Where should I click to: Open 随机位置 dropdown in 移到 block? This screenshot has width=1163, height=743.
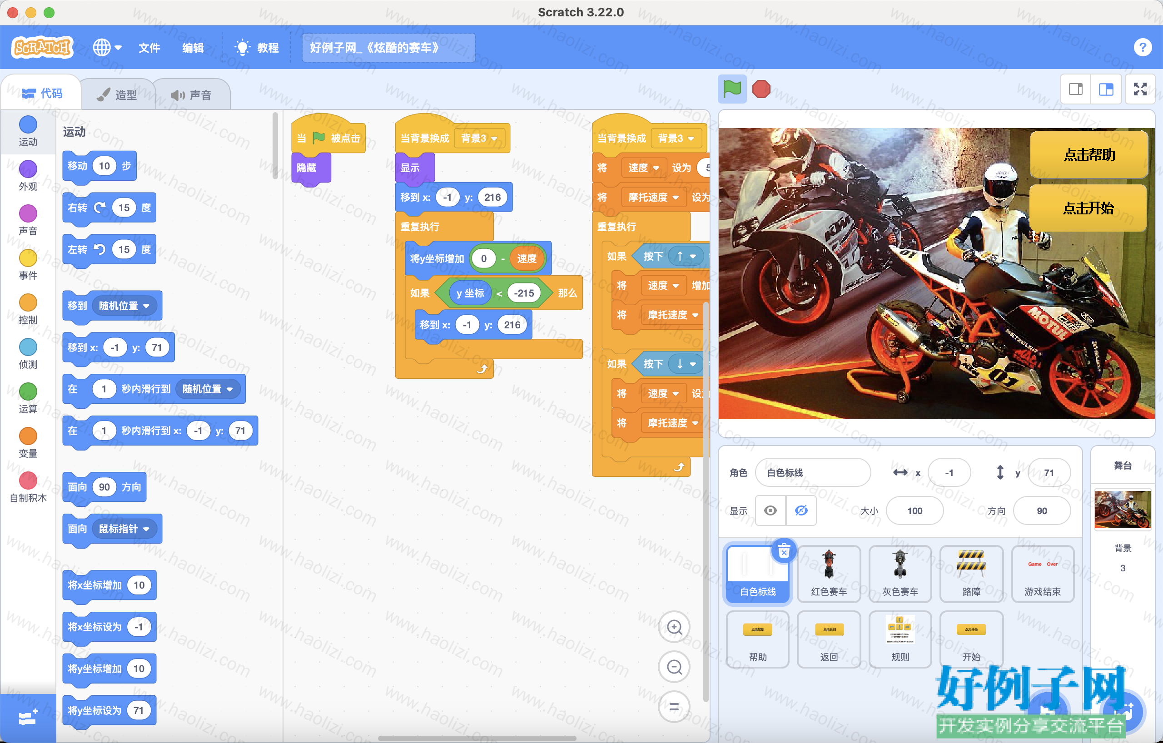pos(124,306)
